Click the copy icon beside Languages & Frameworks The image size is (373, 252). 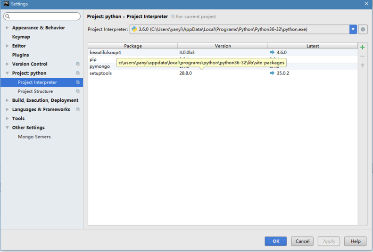tap(77, 109)
